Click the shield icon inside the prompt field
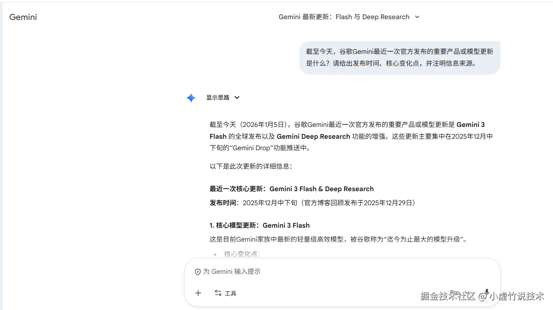 pyautogui.click(x=198, y=272)
